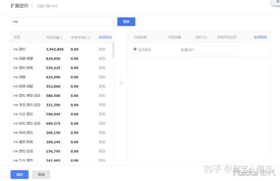Add the 'ins 哈伦 宽松 运动' tag
Viewport: 280px width, 181px height.
click(x=102, y=123)
